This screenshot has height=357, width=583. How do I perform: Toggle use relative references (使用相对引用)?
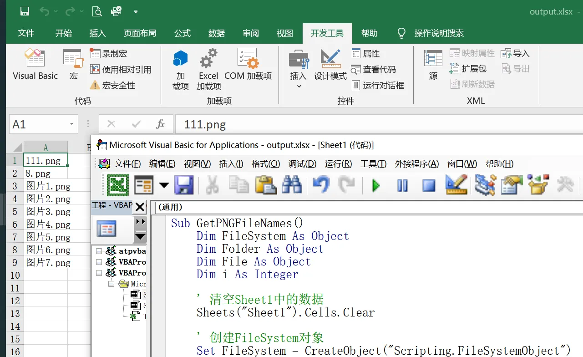pos(120,69)
